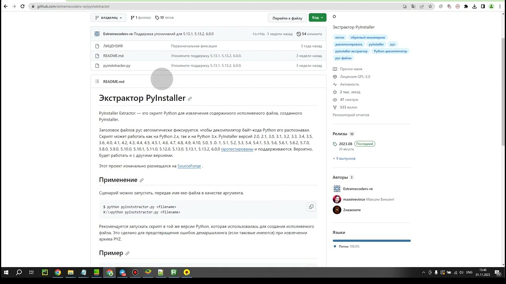Select the 'pyinstaller' topic tag
The image size is (506, 284).
pos(376,45)
